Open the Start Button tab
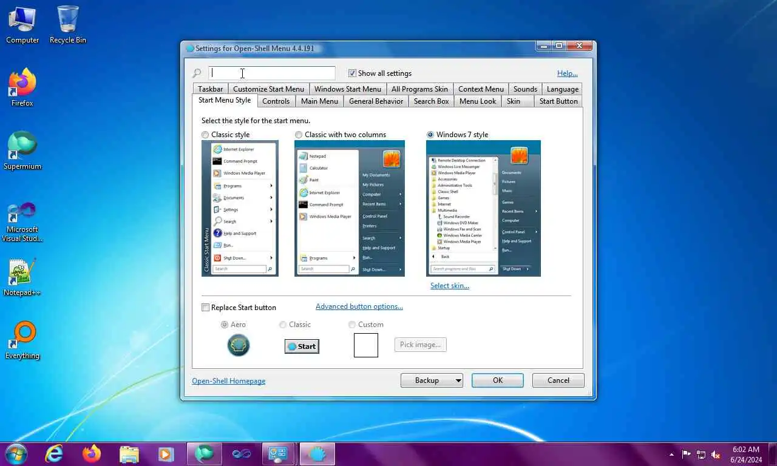The height and width of the screenshot is (466, 777). tap(558, 101)
